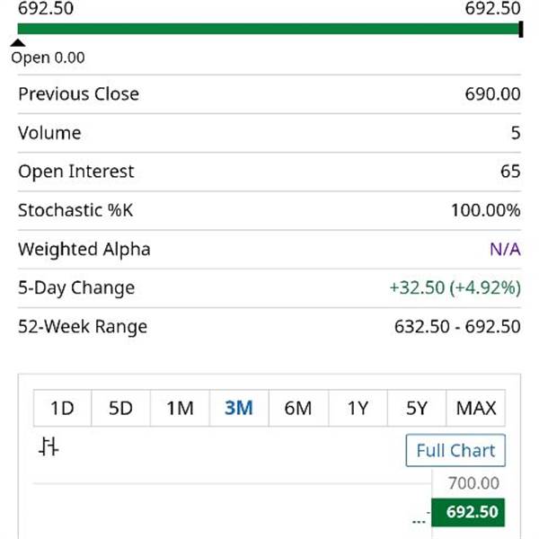539x539 pixels.
Task: Click the Stochastic %K value 100.00%
Action: [486, 210]
